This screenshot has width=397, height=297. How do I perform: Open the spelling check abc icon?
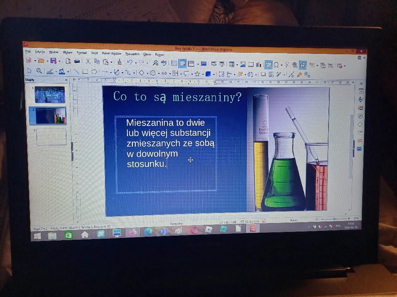click(x=164, y=63)
